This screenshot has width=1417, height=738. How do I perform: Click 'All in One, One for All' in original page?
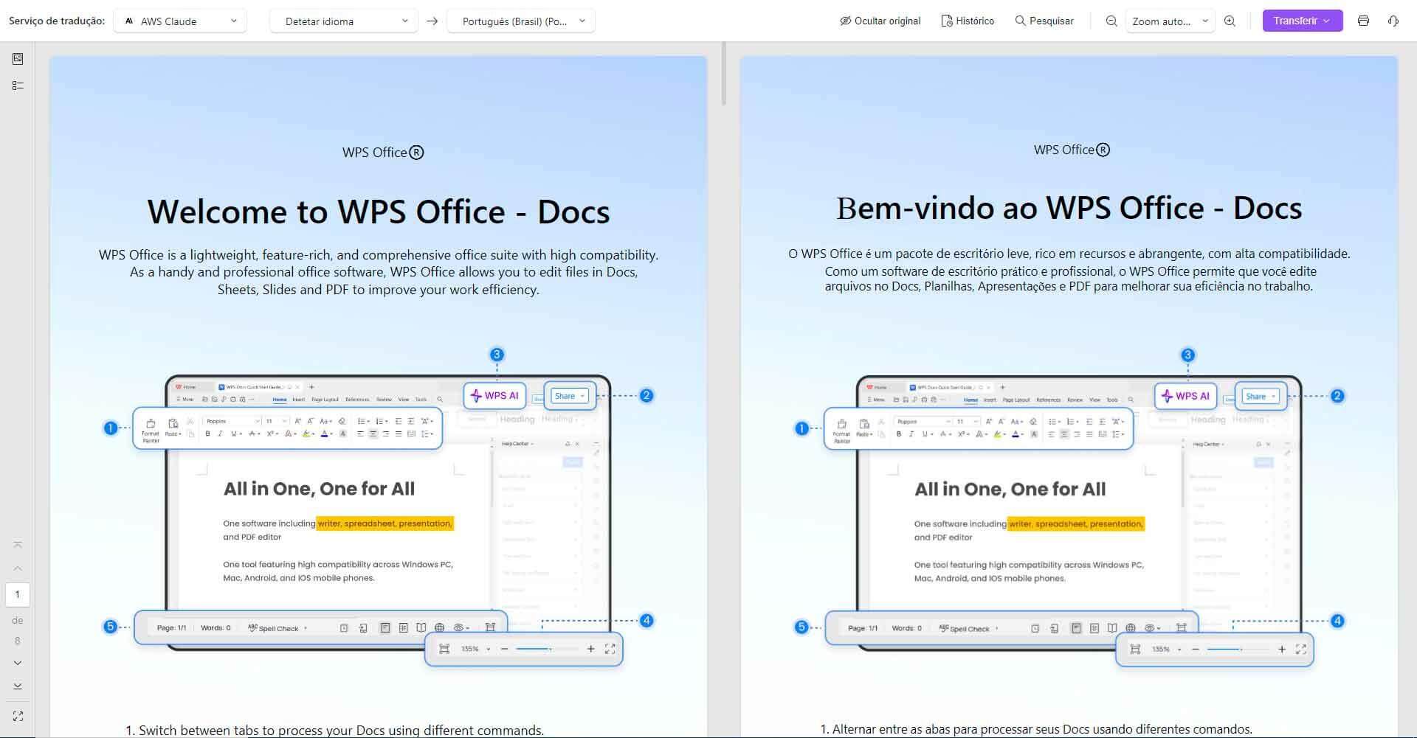coord(319,489)
